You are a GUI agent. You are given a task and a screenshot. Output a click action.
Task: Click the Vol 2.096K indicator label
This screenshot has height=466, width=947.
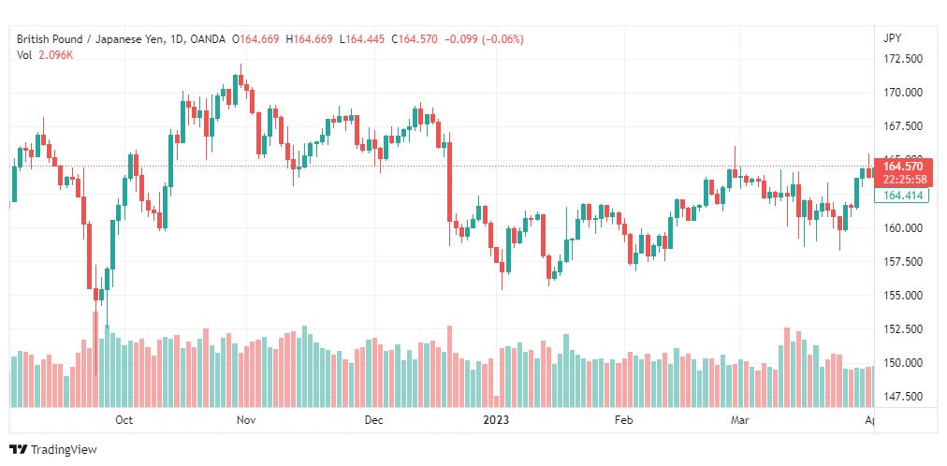click(x=45, y=54)
